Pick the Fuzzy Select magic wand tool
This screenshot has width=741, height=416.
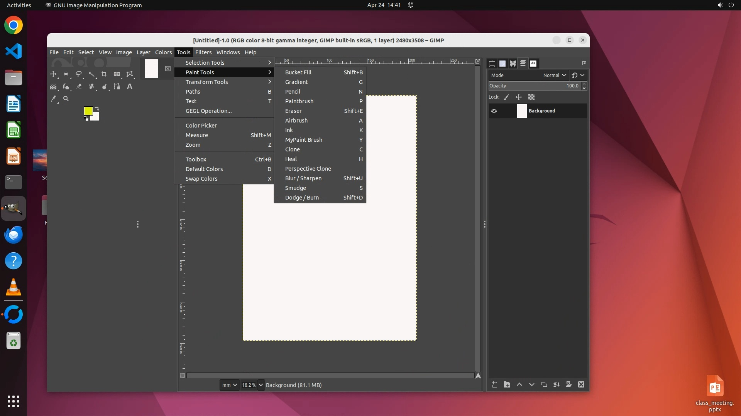(x=91, y=74)
